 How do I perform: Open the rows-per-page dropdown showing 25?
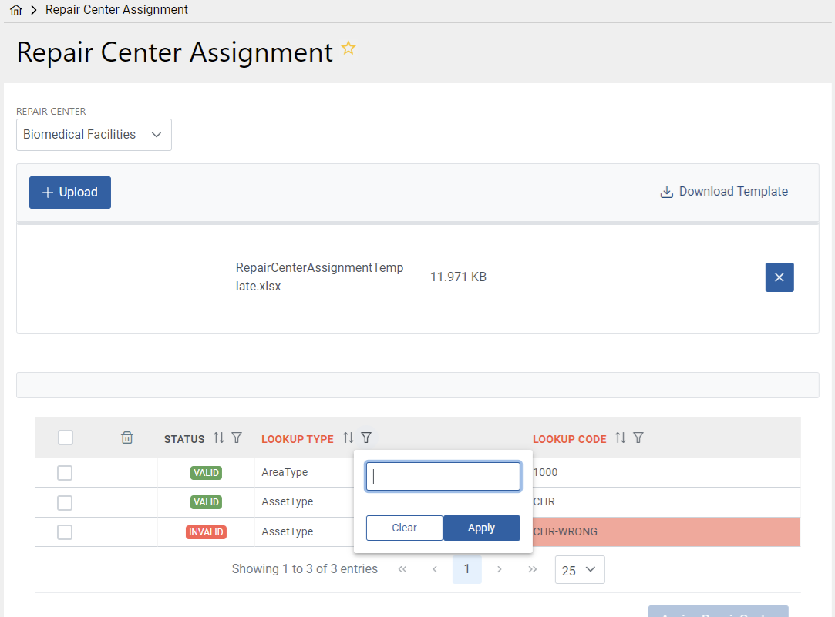[579, 570]
